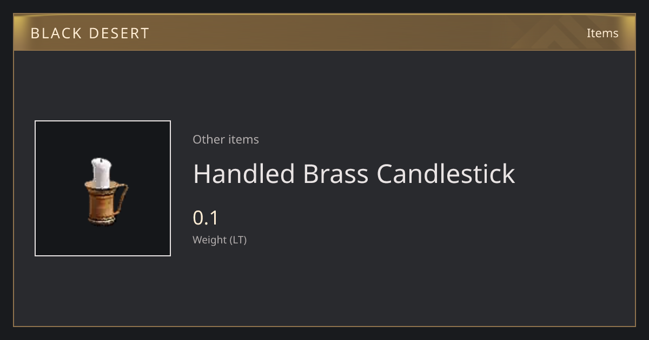
Task: Click the white candle in the item icon
Action: pyautogui.click(x=101, y=173)
